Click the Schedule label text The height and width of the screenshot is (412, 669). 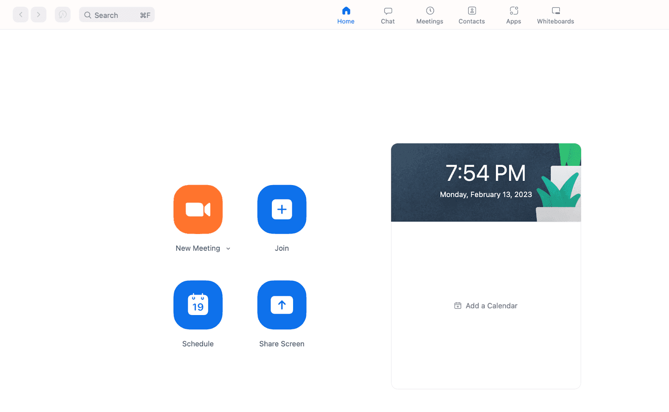click(198, 344)
